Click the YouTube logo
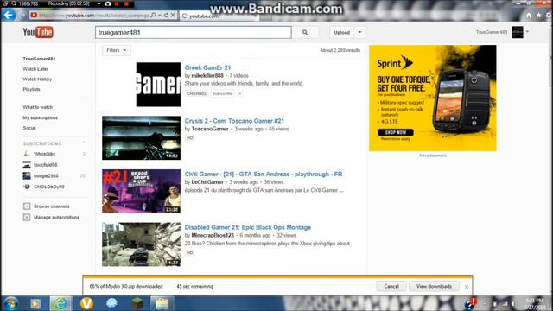This screenshot has height=311, width=553. [38, 33]
